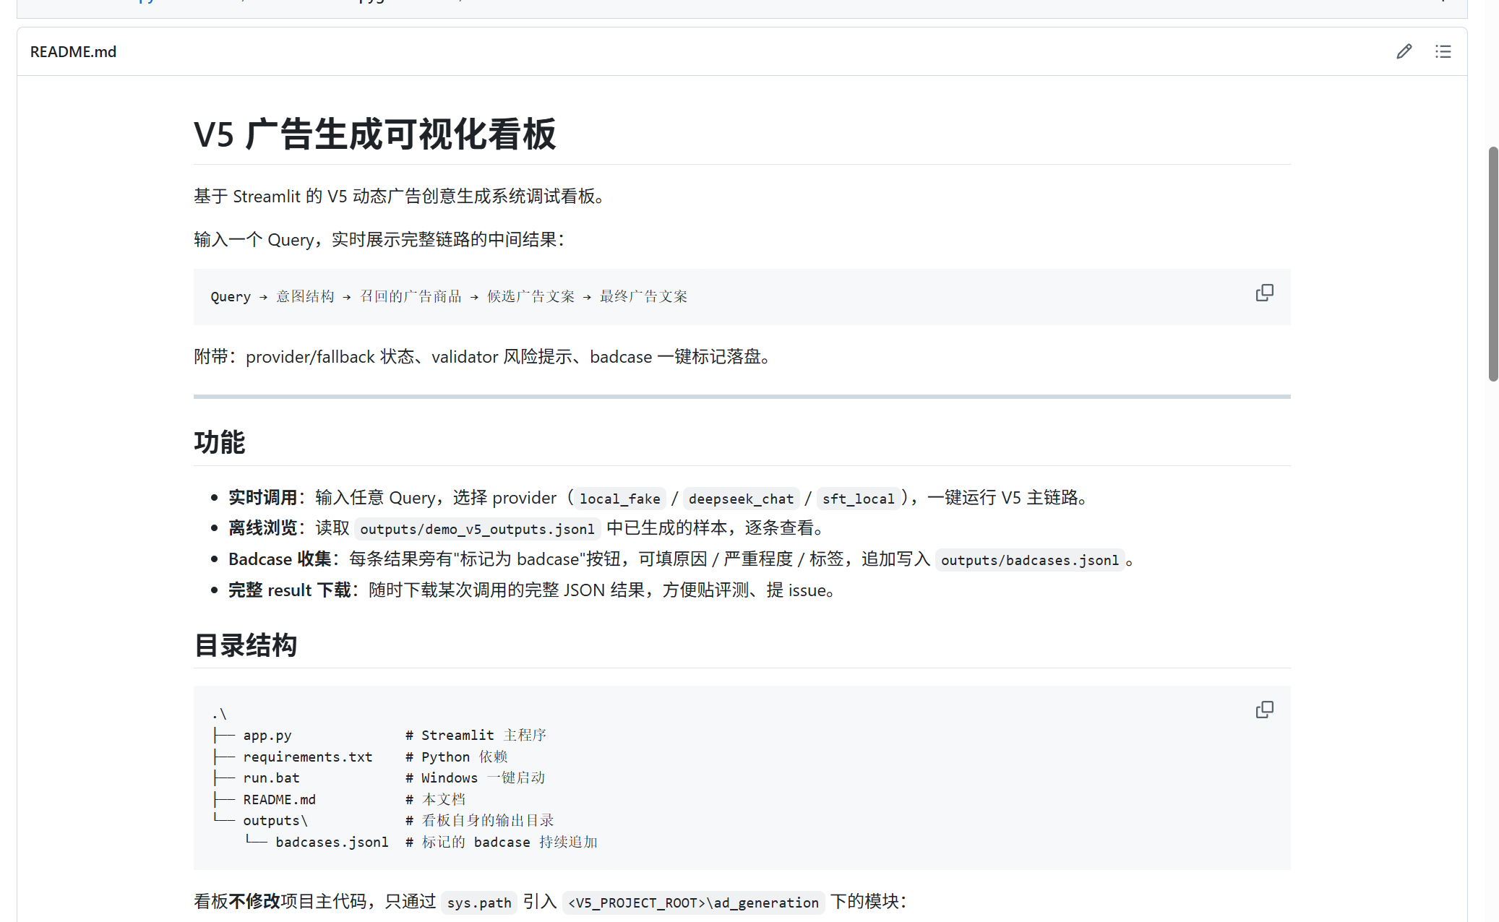Click "README.md" line in directory tree
The image size is (1499, 922).
click(x=279, y=799)
